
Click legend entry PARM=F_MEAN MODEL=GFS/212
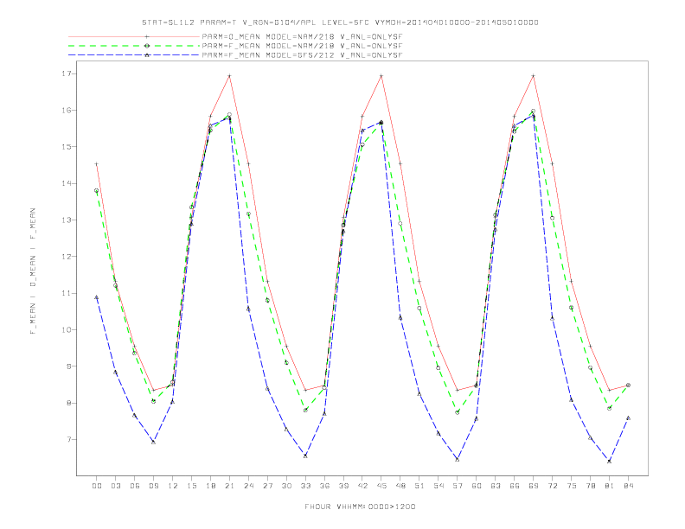[302, 55]
